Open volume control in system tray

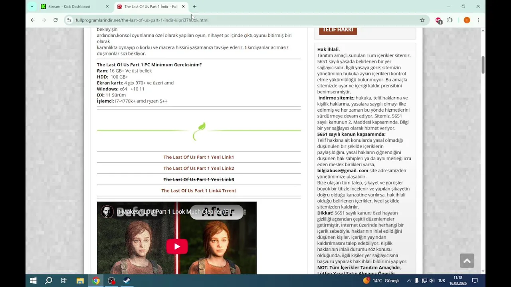tap(432, 281)
